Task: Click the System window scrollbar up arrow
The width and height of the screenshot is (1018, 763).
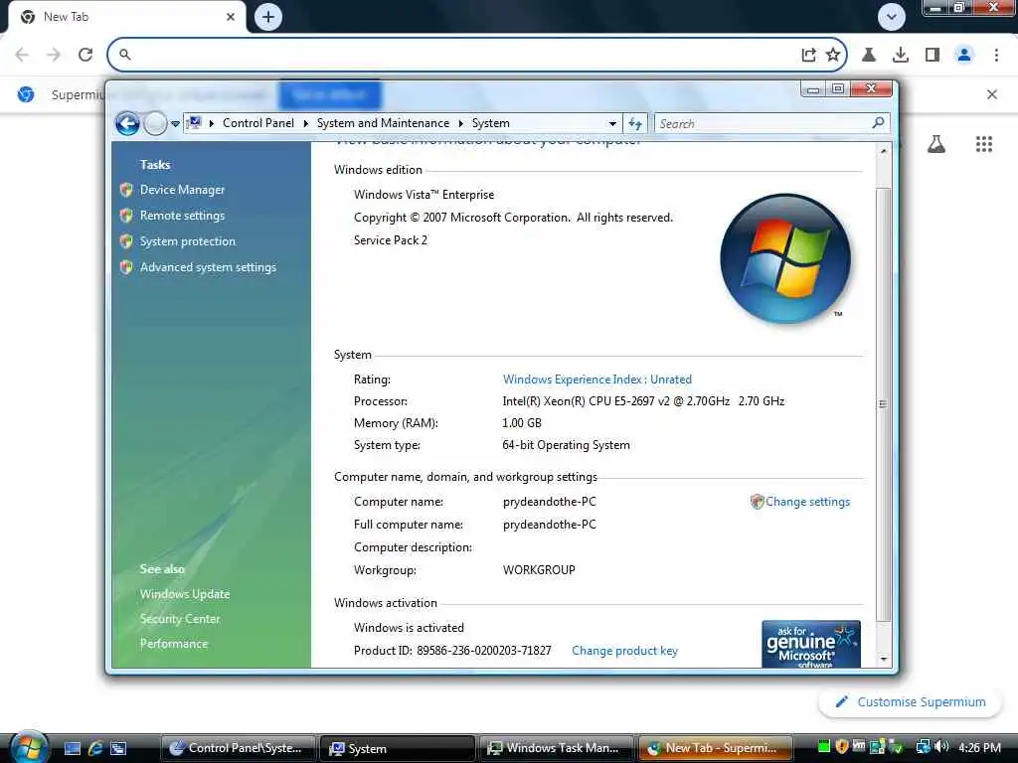Action: coord(883,151)
